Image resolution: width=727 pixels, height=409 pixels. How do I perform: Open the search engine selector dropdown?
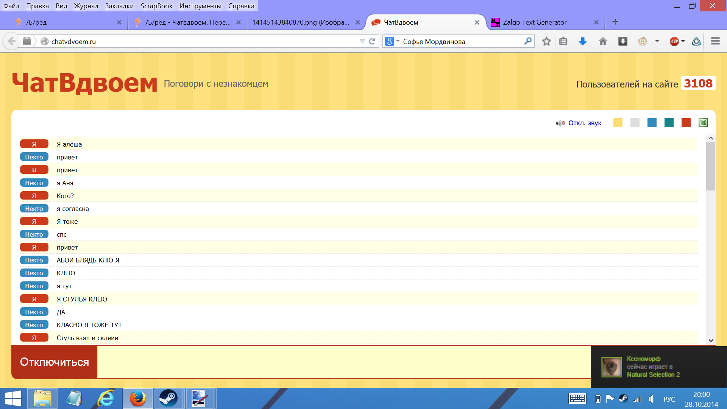point(392,41)
